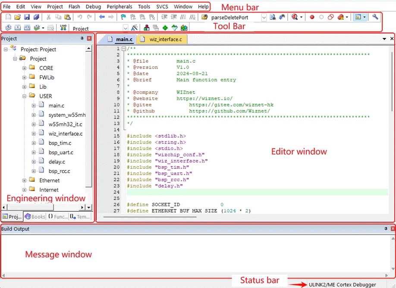This screenshot has height=288, width=396.
Task: Disable all breakpoints with double-circle icon
Action: click(330, 17)
